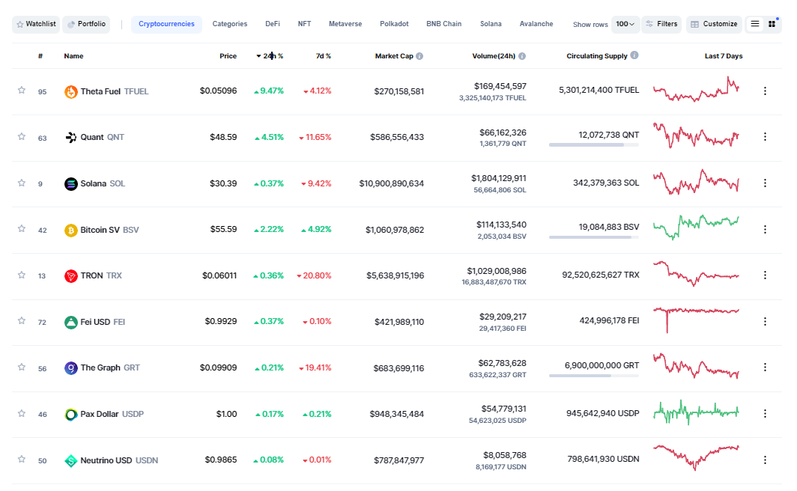Open the Fei USD 7-day sparkline chart
The height and width of the screenshot is (491, 797).
696,320
